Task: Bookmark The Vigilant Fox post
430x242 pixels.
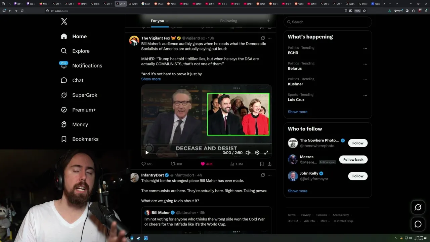Action: pyautogui.click(x=262, y=164)
